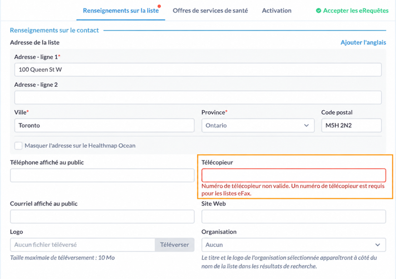This screenshot has width=396, height=279.
Task: Click the Organisation dropdown chevron arrow
Action: pos(377,245)
